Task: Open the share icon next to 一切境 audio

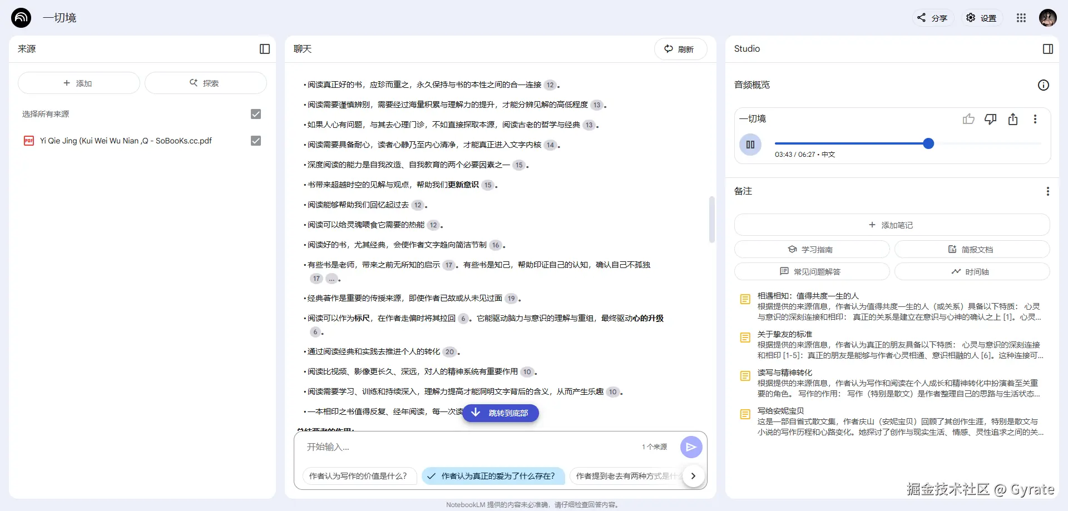Action: (1012, 119)
